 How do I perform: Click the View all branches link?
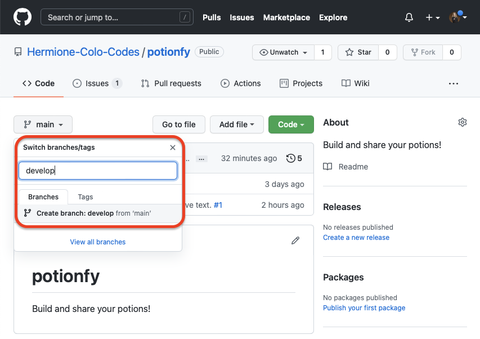coord(98,242)
